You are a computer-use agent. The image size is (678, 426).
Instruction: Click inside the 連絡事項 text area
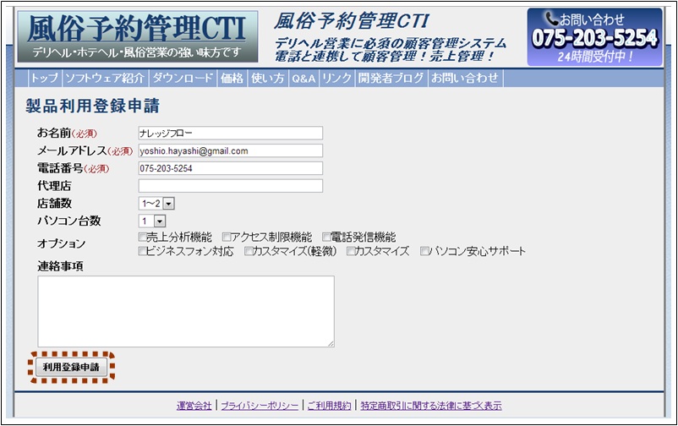[186, 311]
